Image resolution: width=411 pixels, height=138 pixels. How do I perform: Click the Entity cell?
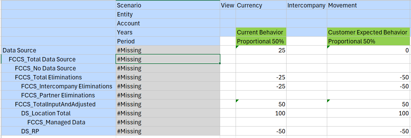point(168,14)
